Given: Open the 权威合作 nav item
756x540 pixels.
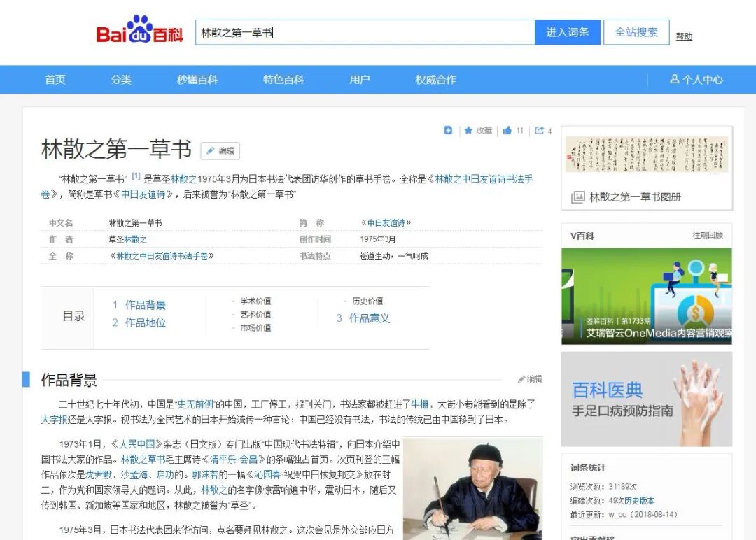Looking at the screenshot, I should [436, 80].
